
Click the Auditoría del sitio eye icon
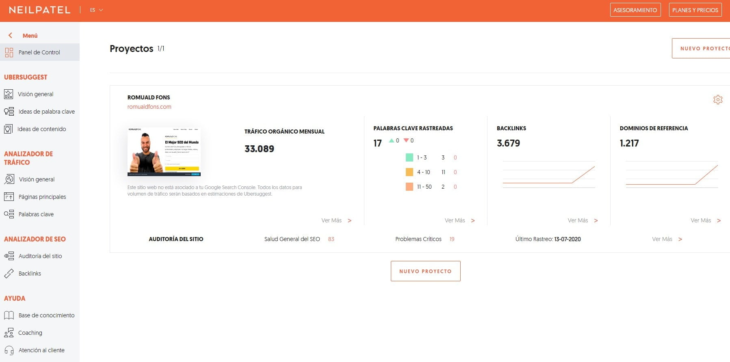[9, 256]
